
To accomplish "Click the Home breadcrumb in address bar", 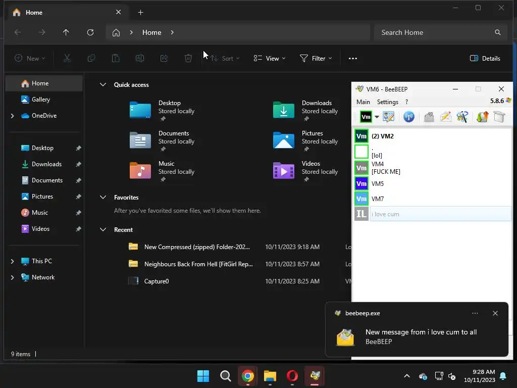I will 151,32.
